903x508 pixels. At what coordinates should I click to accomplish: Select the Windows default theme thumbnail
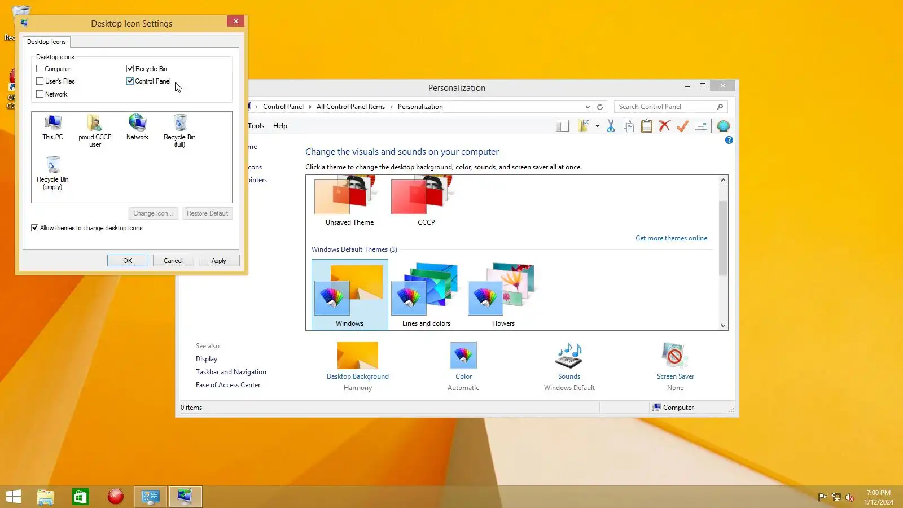point(349,294)
